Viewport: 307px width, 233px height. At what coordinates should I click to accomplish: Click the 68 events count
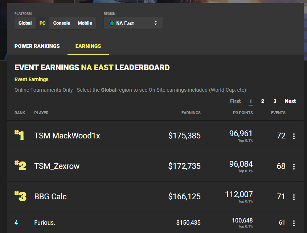click(281, 166)
